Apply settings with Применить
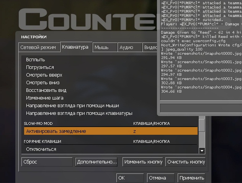Screen dimensions: 242x183 pyautogui.click(x=191, y=178)
